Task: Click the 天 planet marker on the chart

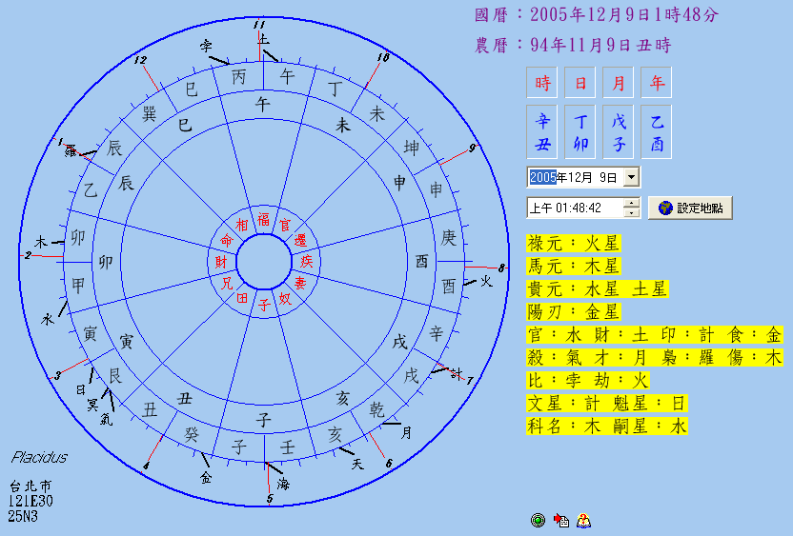Action: [x=357, y=464]
